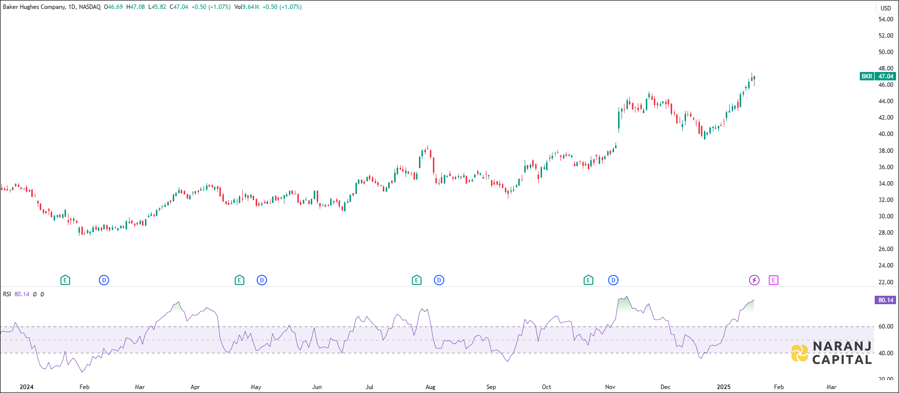
Task: Click the 38.00 price axis label
Action: (x=886, y=151)
